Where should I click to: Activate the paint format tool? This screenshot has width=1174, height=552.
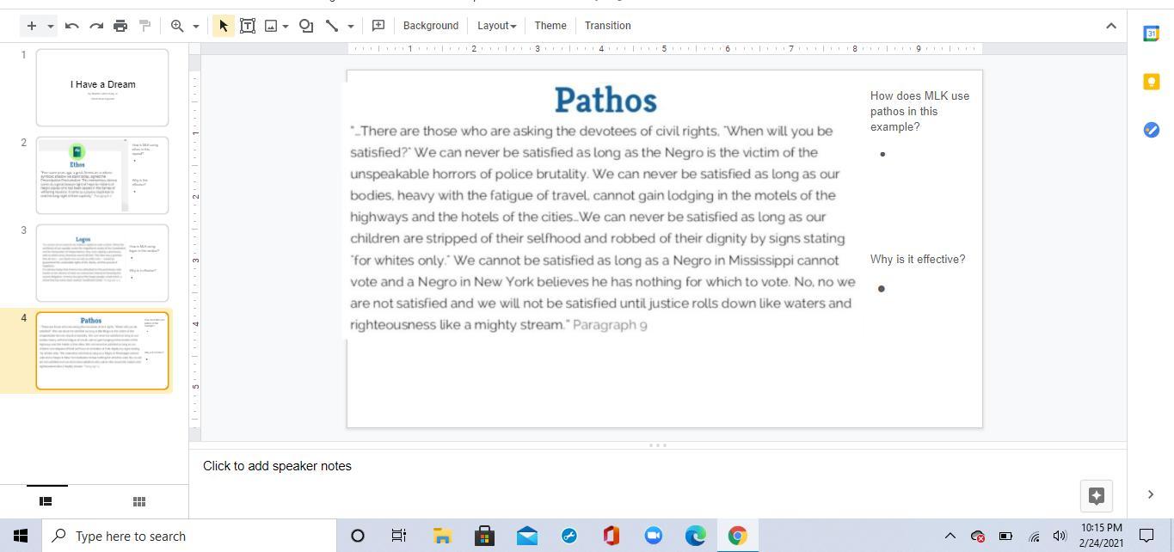pyautogui.click(x=144, y=26)
